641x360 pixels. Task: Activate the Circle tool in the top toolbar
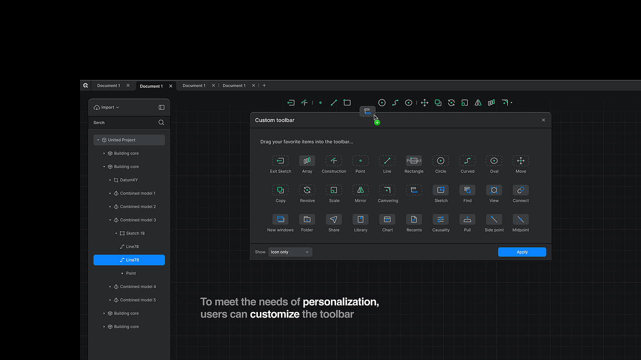pyautogui.click(x=382, y=102)
